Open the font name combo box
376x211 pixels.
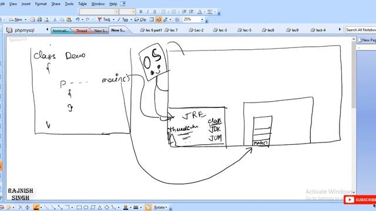(x=99, y=12)
